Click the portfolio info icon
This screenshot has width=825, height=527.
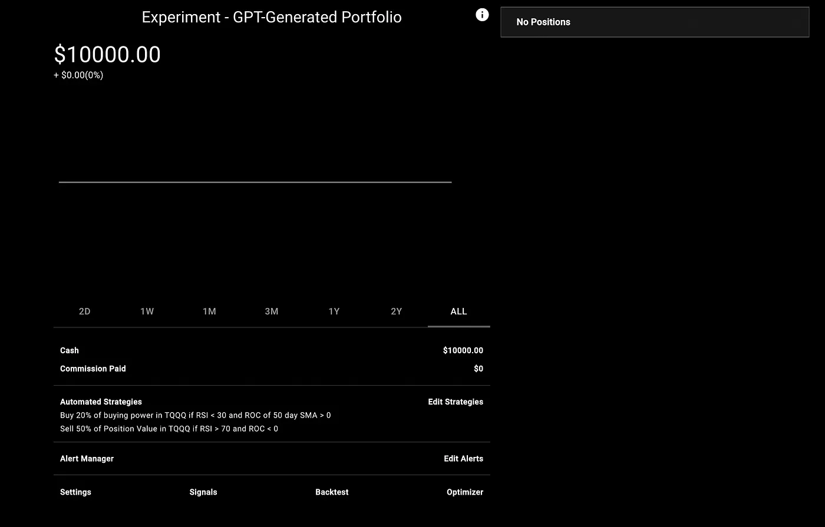[x=482, y=15]
